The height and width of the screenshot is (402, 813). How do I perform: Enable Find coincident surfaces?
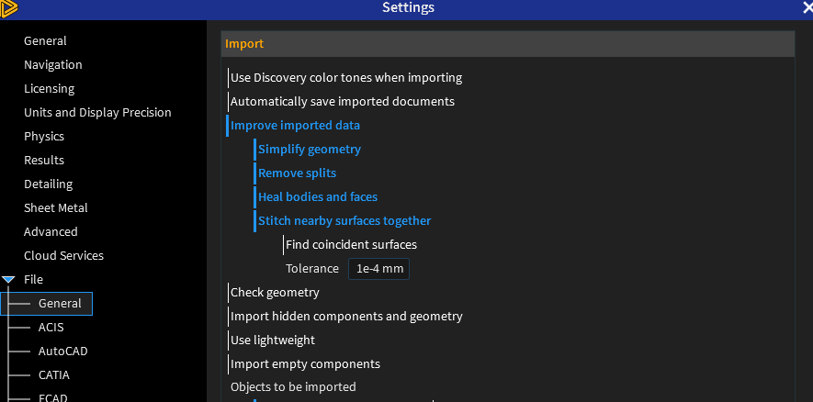(x=351, y=245)
